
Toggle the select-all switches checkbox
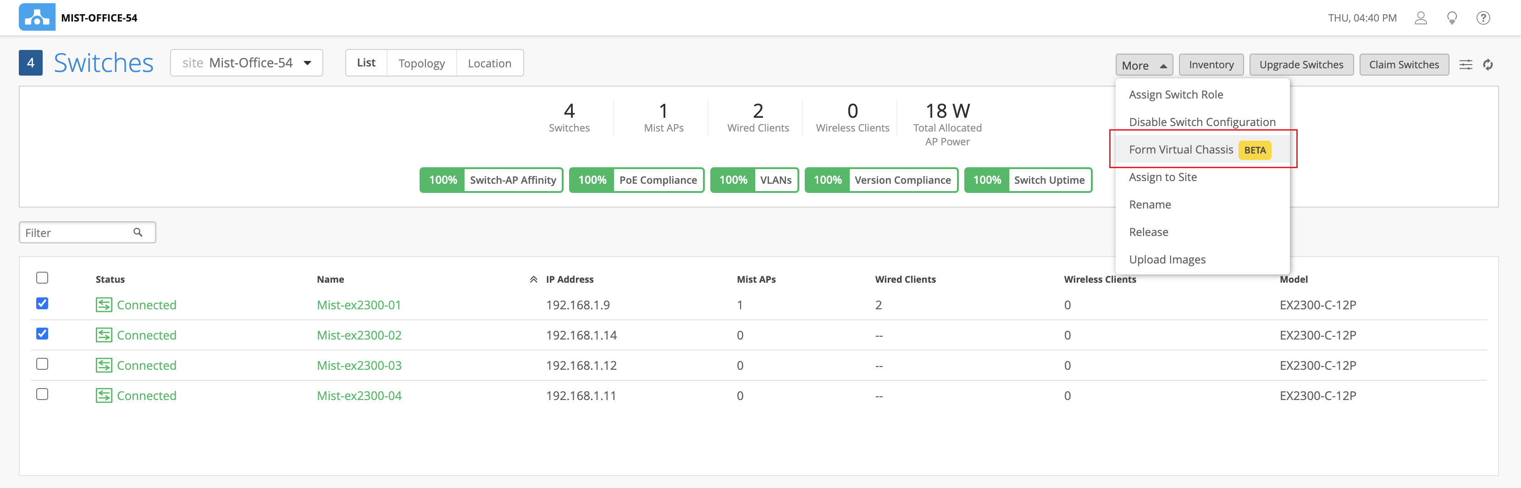pyautogui.click(x=42, y=277)
